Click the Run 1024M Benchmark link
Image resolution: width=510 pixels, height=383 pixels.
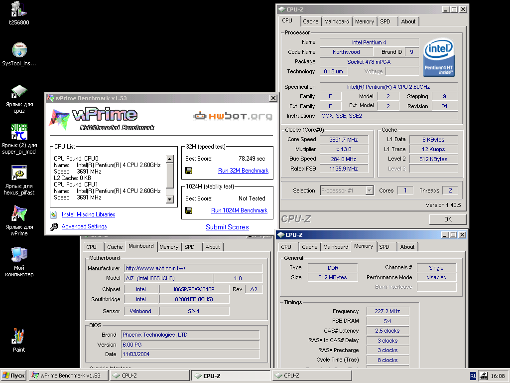pos(239,210)
